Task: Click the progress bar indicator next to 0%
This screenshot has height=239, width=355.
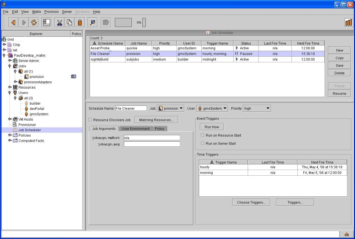Action: click(x=144, y=22)
